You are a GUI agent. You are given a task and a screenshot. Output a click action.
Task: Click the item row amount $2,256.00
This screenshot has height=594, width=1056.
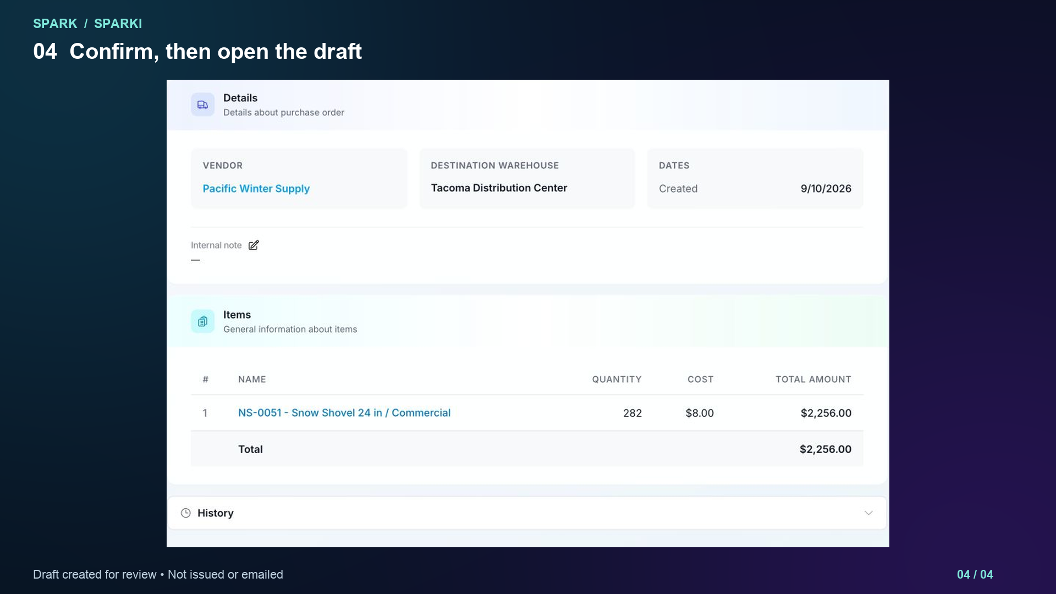click(x=826, y=413)
